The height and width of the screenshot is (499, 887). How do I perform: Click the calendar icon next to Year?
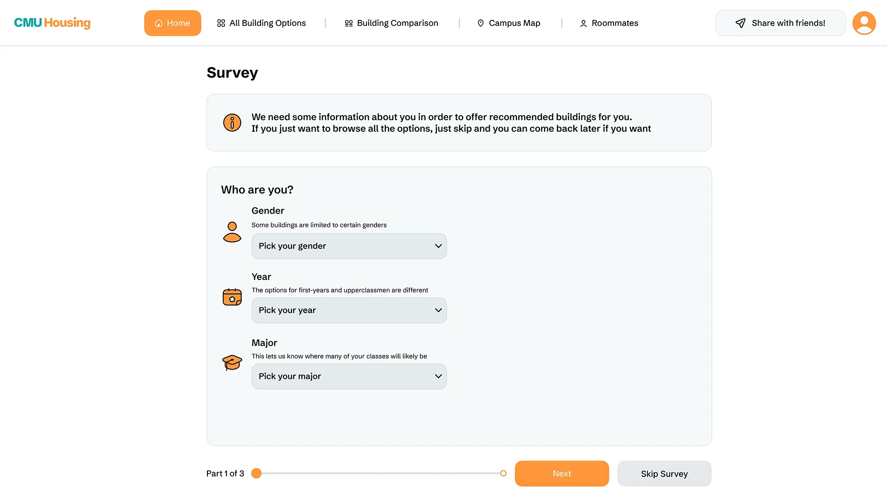pos(232,297)
